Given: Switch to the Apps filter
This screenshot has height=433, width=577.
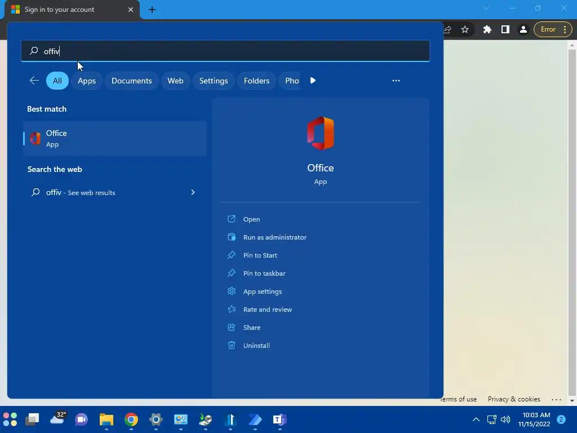Looking at the screenshot, I should click(x=86, y=81).
